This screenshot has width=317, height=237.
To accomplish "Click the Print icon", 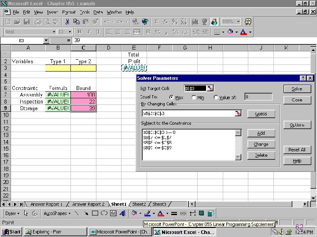I will click(38, 22).
